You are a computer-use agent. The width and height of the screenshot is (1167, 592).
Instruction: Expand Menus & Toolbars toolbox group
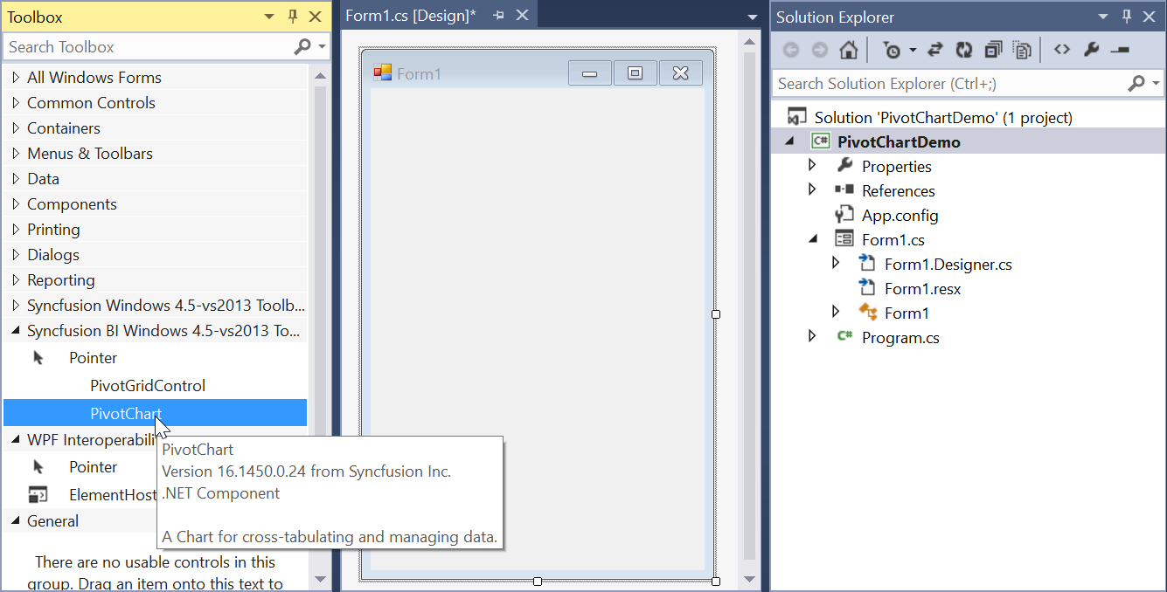(x=16, y=154)
